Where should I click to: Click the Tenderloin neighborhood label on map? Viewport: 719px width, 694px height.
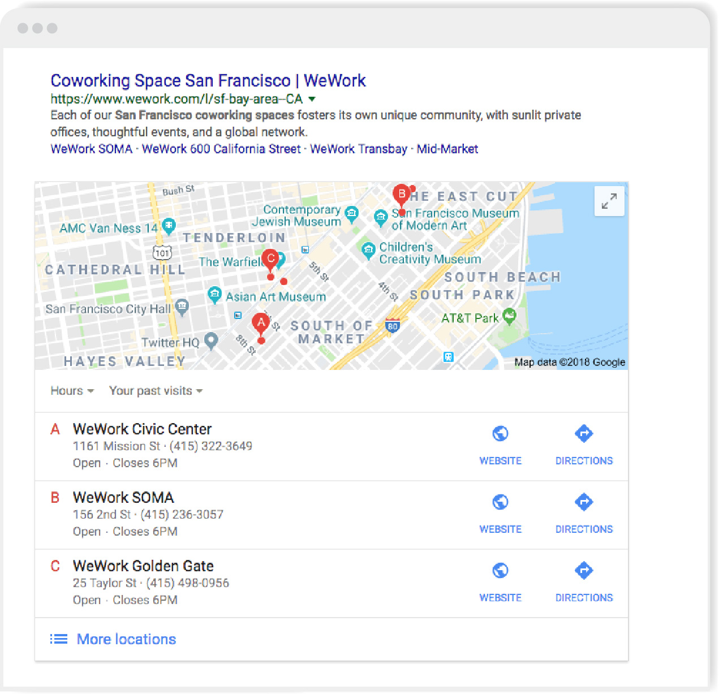click(234, 238)
